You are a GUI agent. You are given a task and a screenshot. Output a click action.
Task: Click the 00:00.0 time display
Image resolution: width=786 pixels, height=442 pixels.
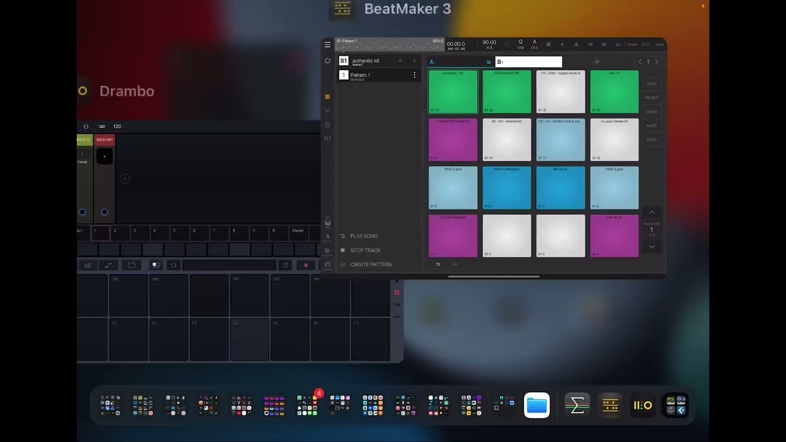tap(456, 45)
